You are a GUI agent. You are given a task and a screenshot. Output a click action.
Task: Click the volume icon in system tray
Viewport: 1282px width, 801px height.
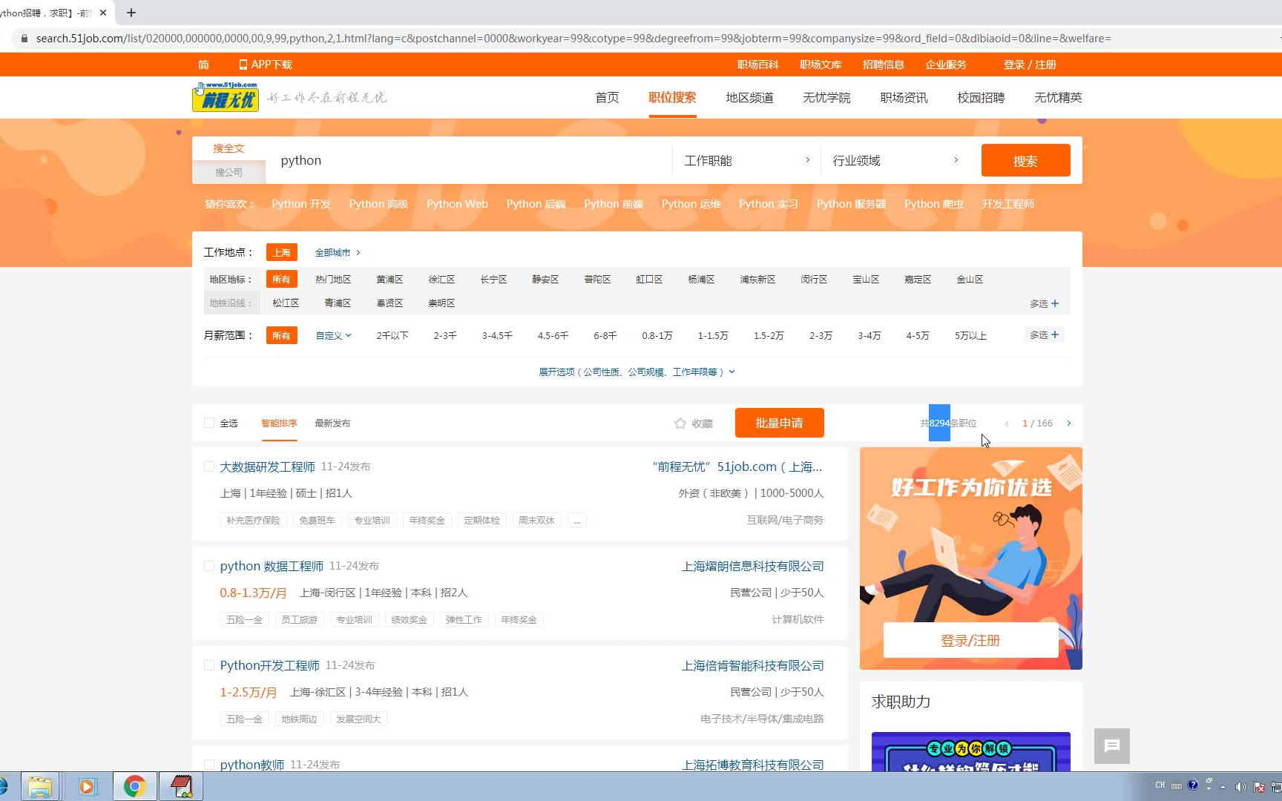[1240, 786]
